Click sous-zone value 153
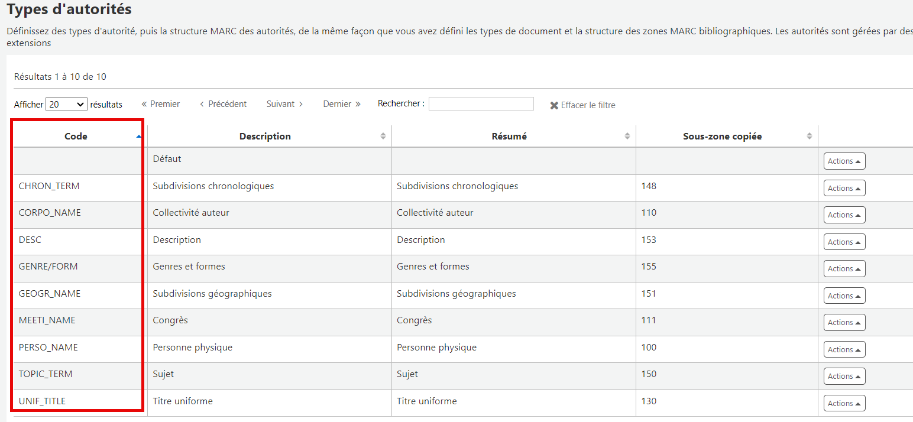 point(649,240)
